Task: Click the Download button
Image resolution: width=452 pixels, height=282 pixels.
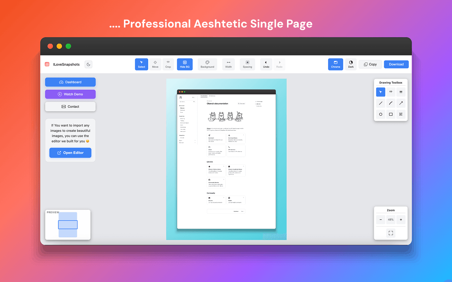Action: click(x=396, y=64)
